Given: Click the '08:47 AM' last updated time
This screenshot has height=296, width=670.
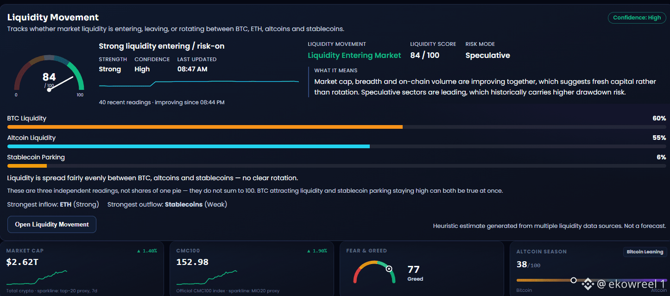Looking at the screenshot, I should pyautogui.click(x=192, y=69).
